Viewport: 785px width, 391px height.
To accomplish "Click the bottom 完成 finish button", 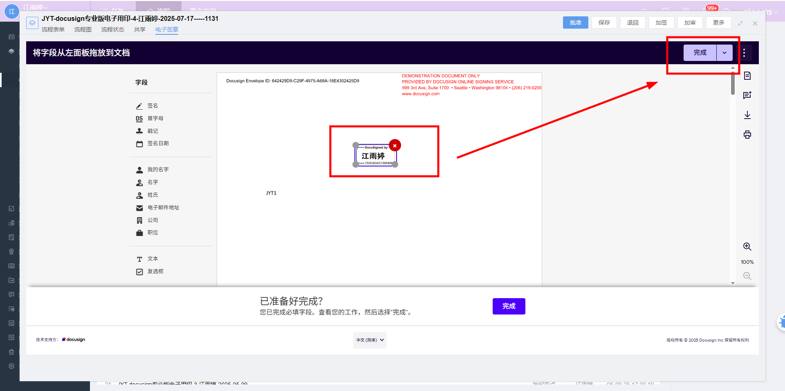I will click(x=509, y=306).
